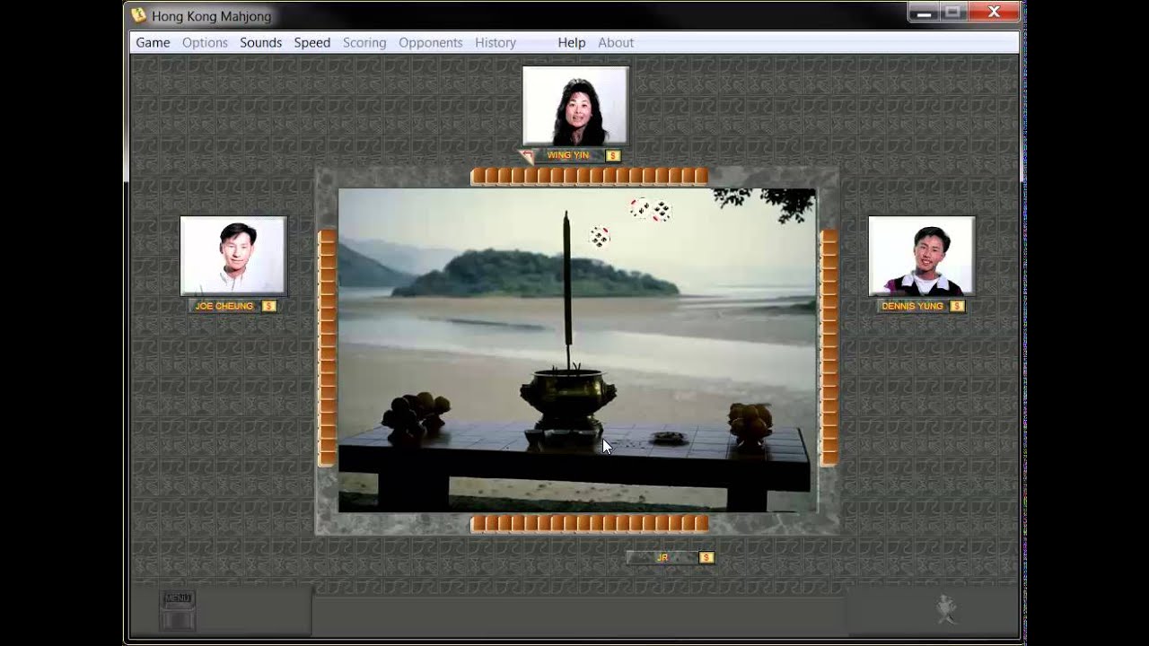1149x646 pixels.
Task: Open the About menu
Action: coord(616,42)
